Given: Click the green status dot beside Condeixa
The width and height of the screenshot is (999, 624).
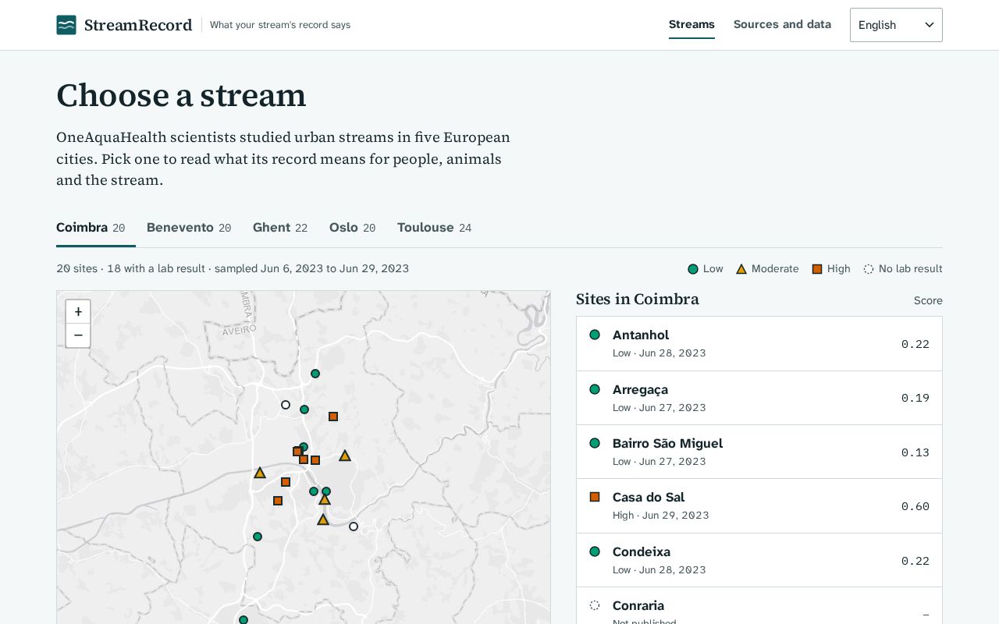Looking at the screenshot, I should coord(595,551).
